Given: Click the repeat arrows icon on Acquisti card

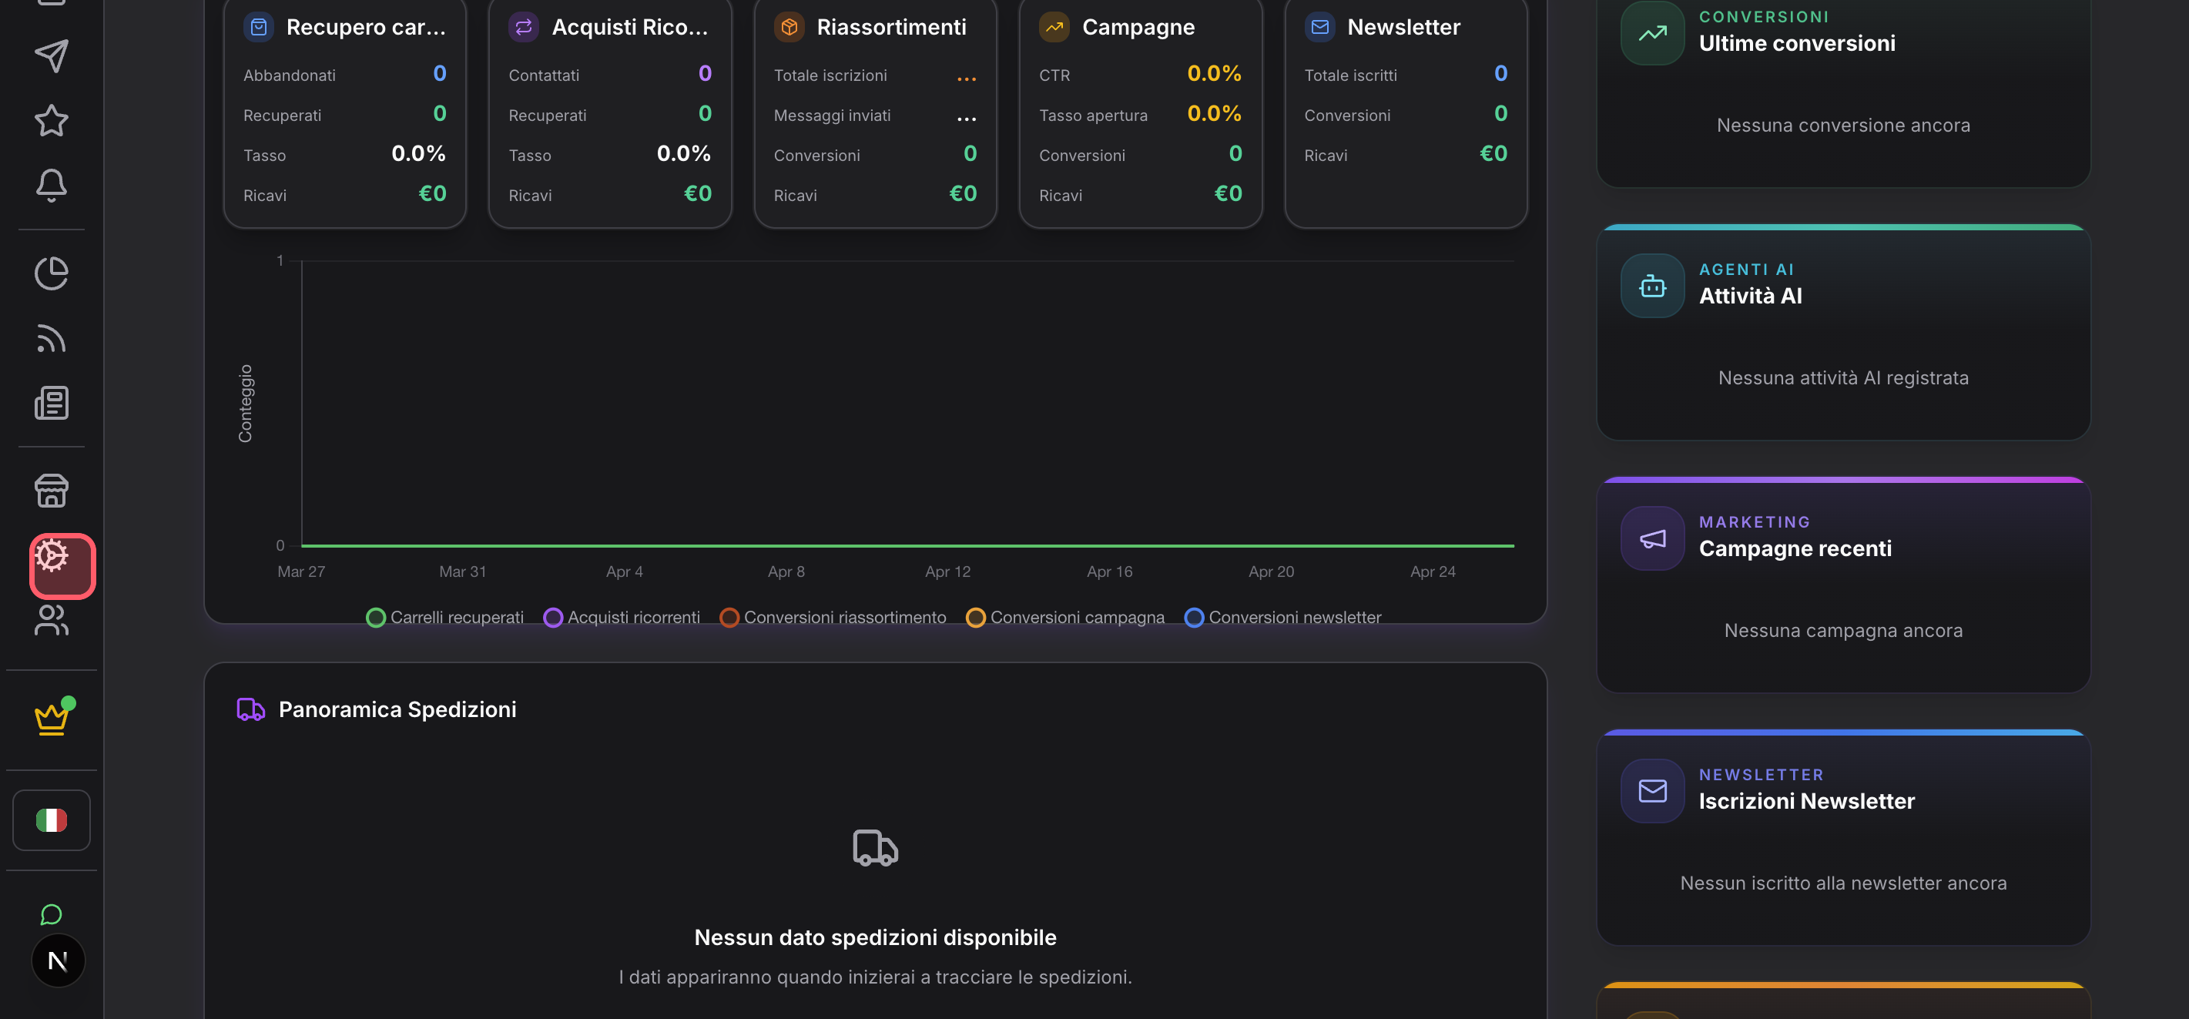Looking at the screenshot, I should point(524,27).
